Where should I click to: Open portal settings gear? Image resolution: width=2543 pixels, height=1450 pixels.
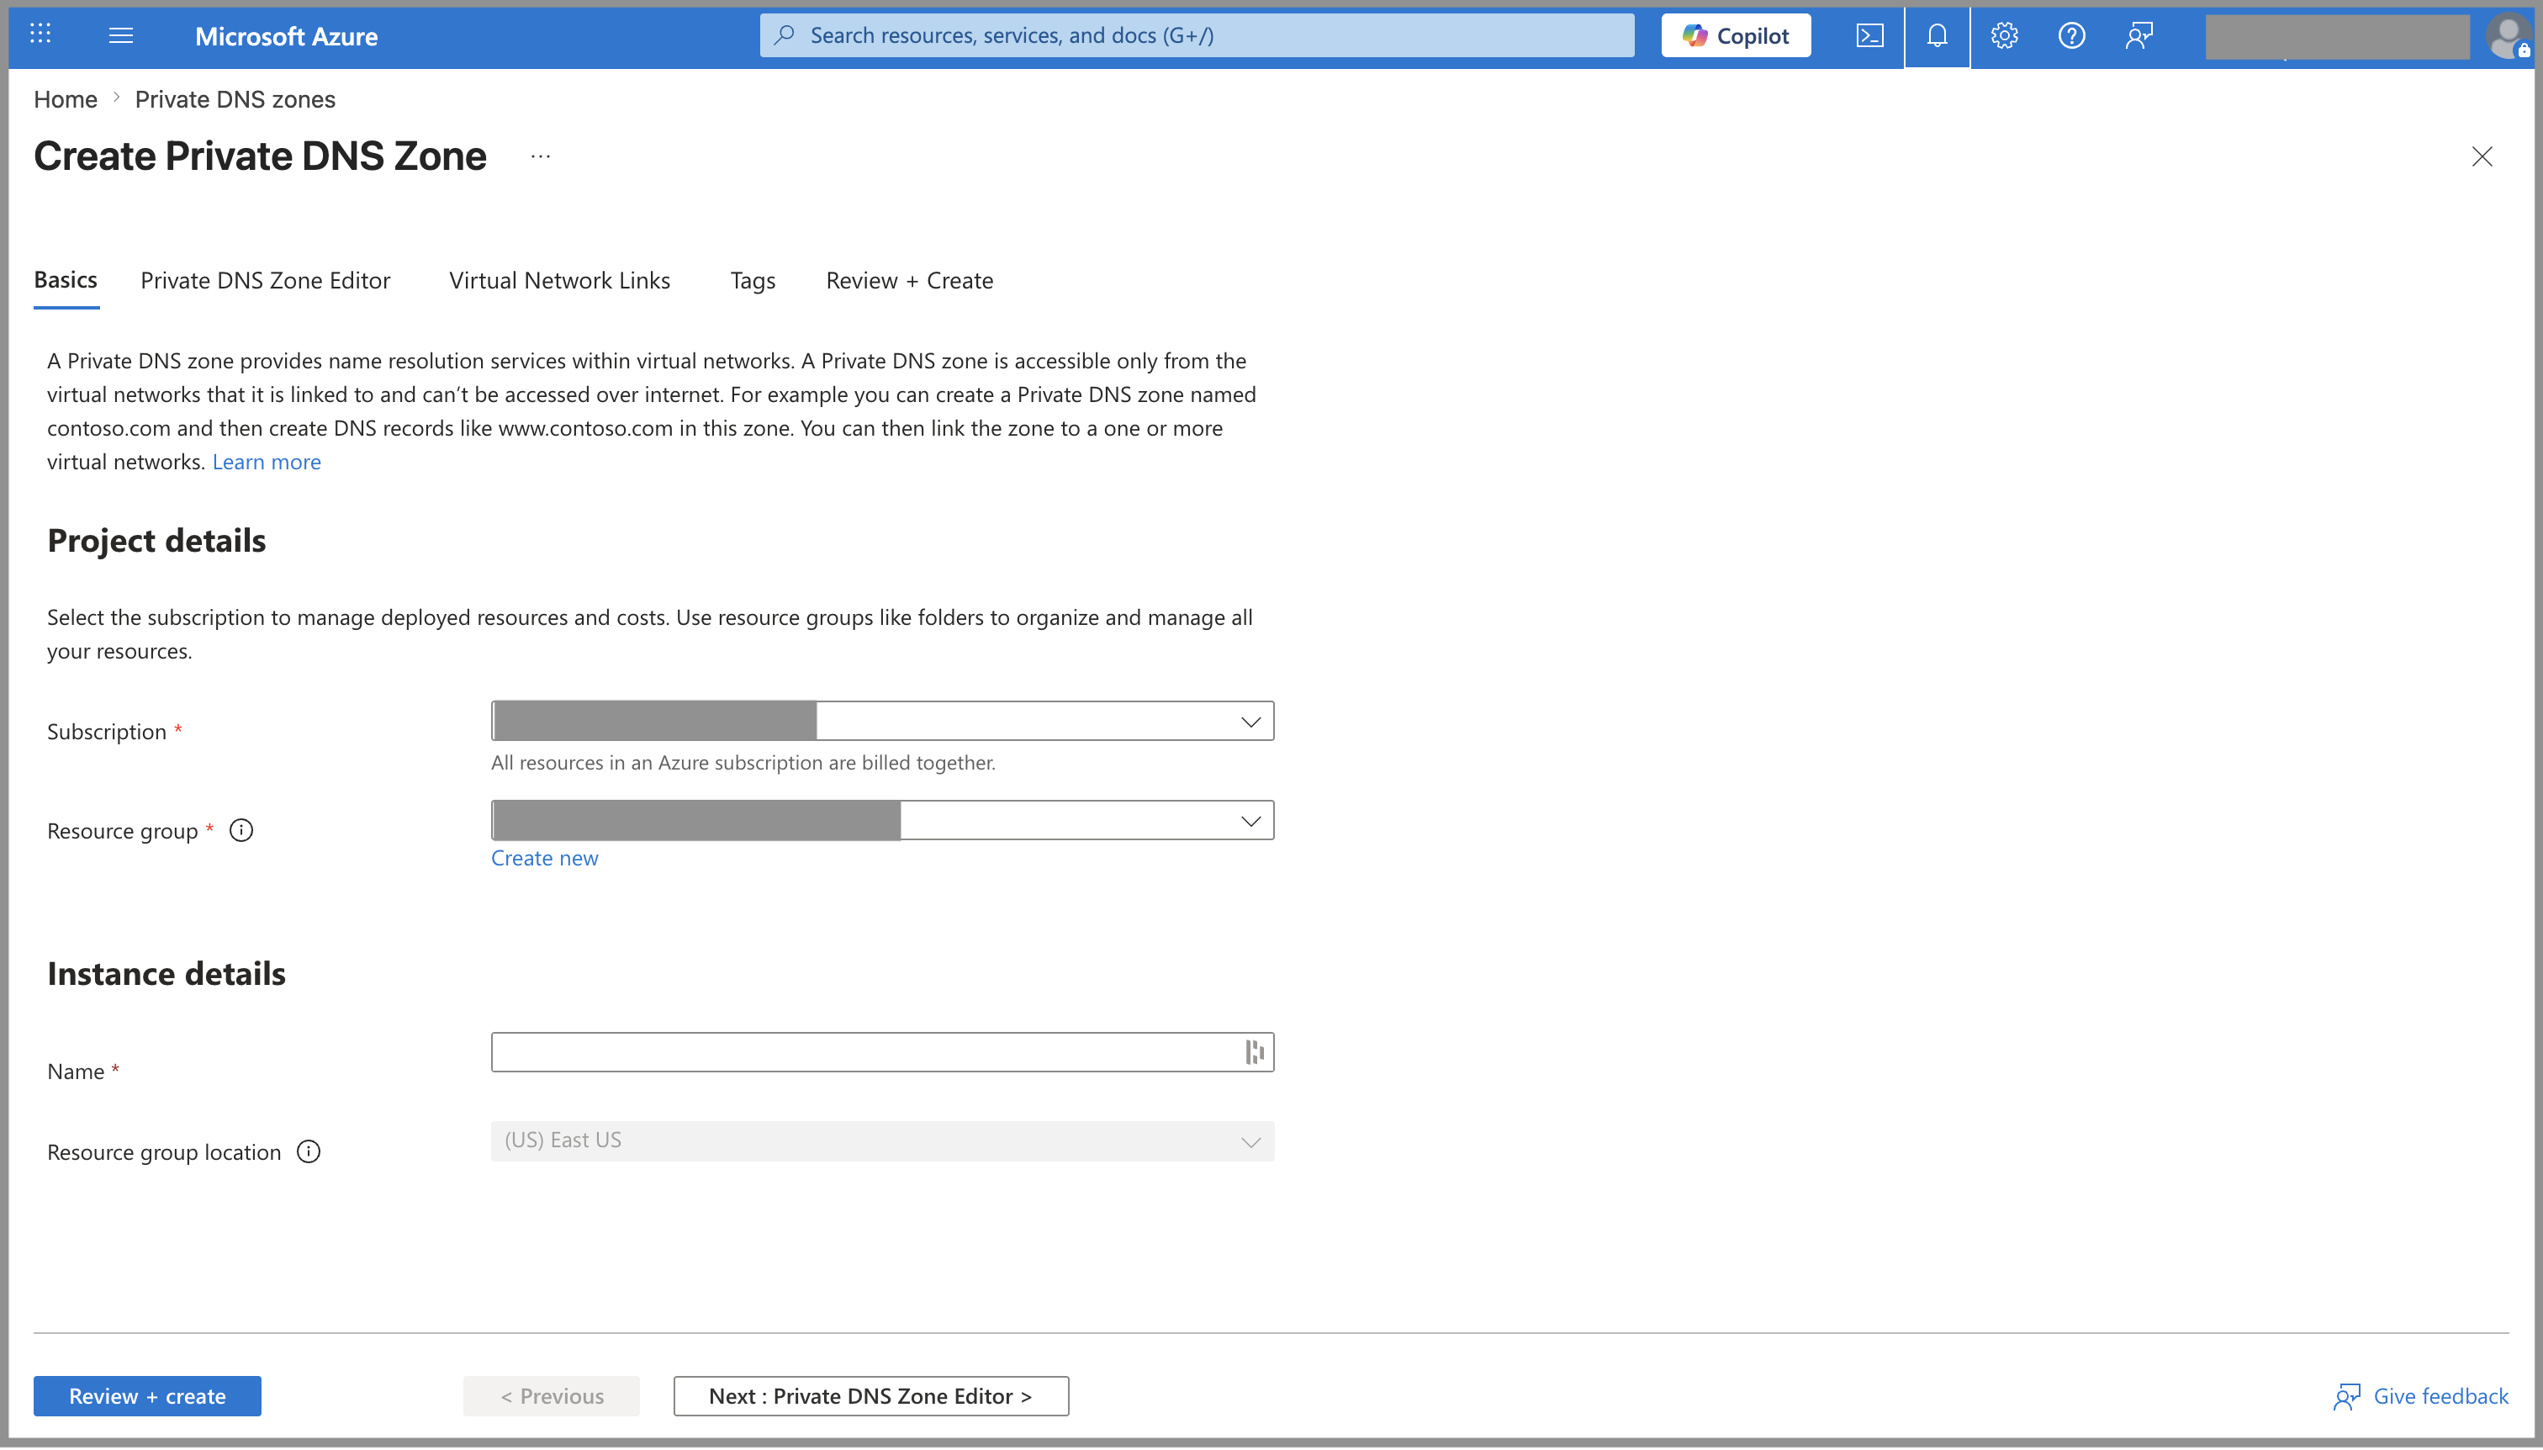coord(2004,34)
